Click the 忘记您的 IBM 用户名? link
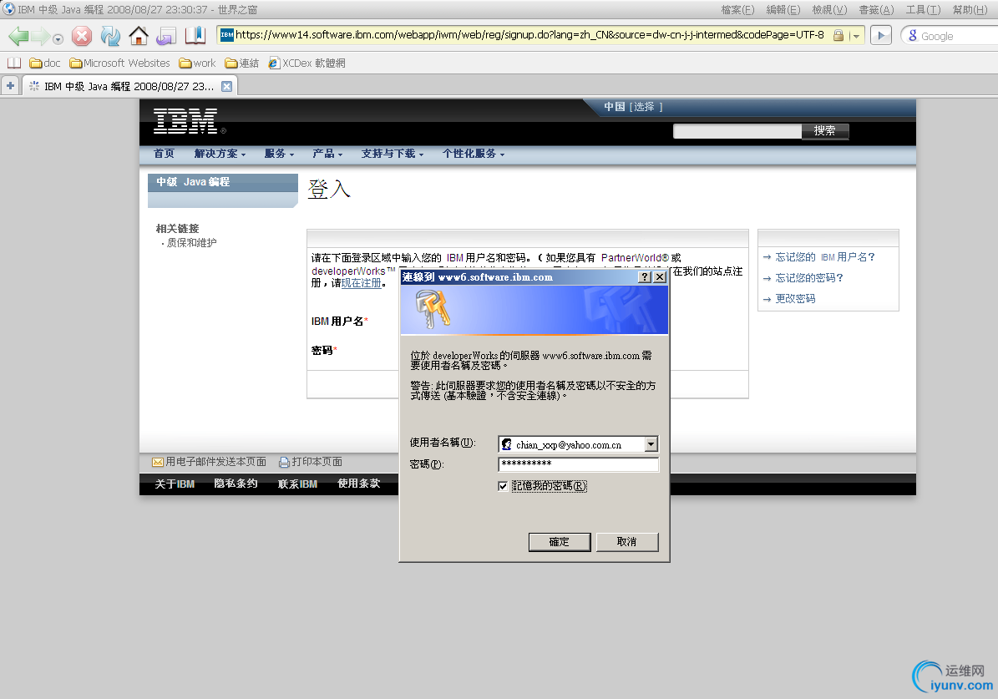 [825, 256]
